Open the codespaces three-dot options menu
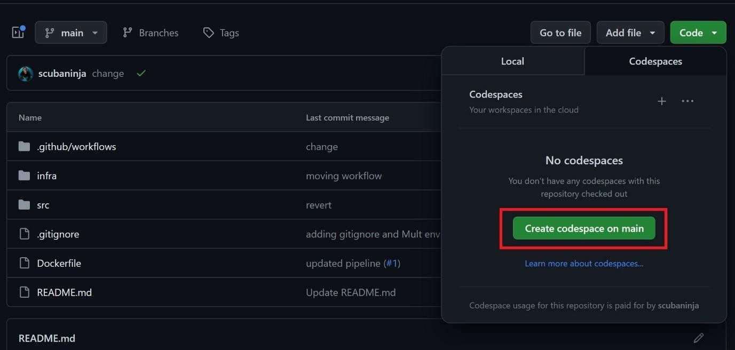 tap(687, 101)
